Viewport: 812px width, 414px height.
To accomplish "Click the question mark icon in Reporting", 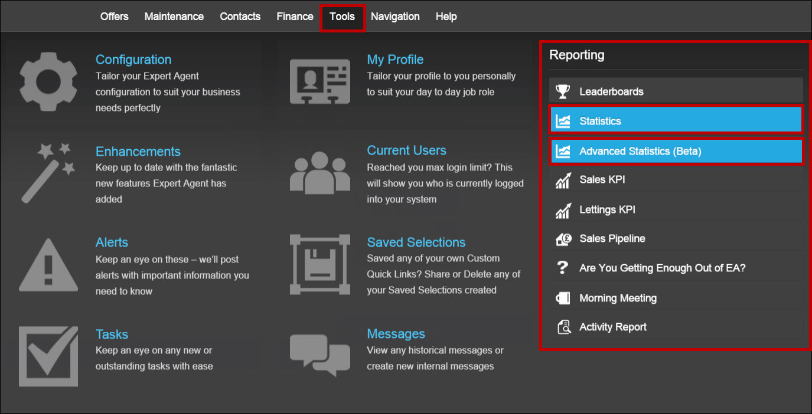I will [563, 268].
